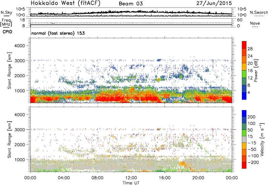Click the red top segment of the power colorbar
Image resolution: width=268 pixels, height=185 pixels.
[x=244, y=45]
